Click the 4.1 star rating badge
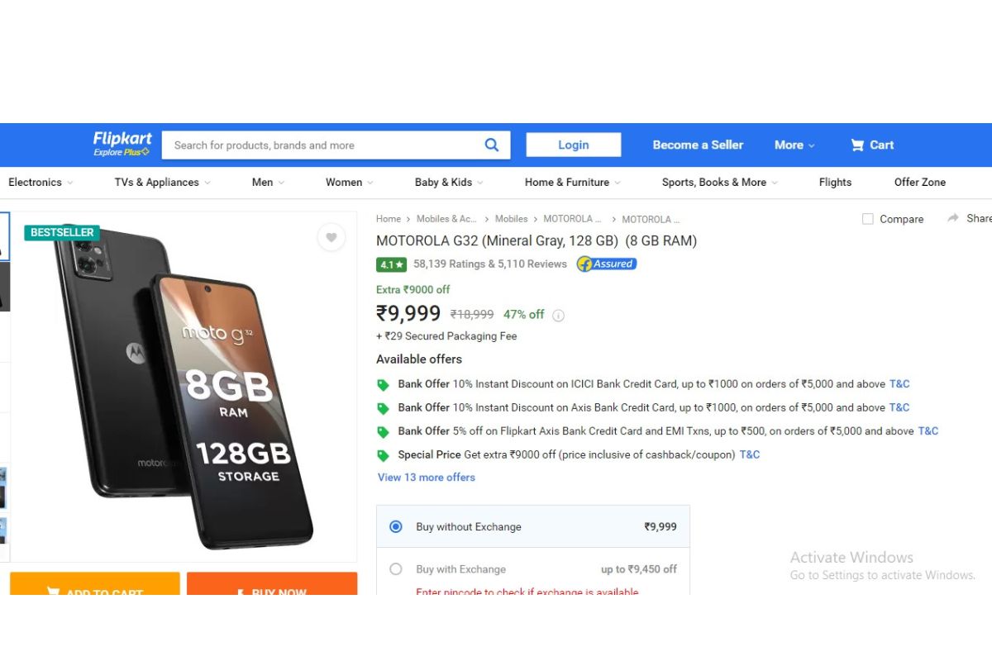 coord(391,264)
